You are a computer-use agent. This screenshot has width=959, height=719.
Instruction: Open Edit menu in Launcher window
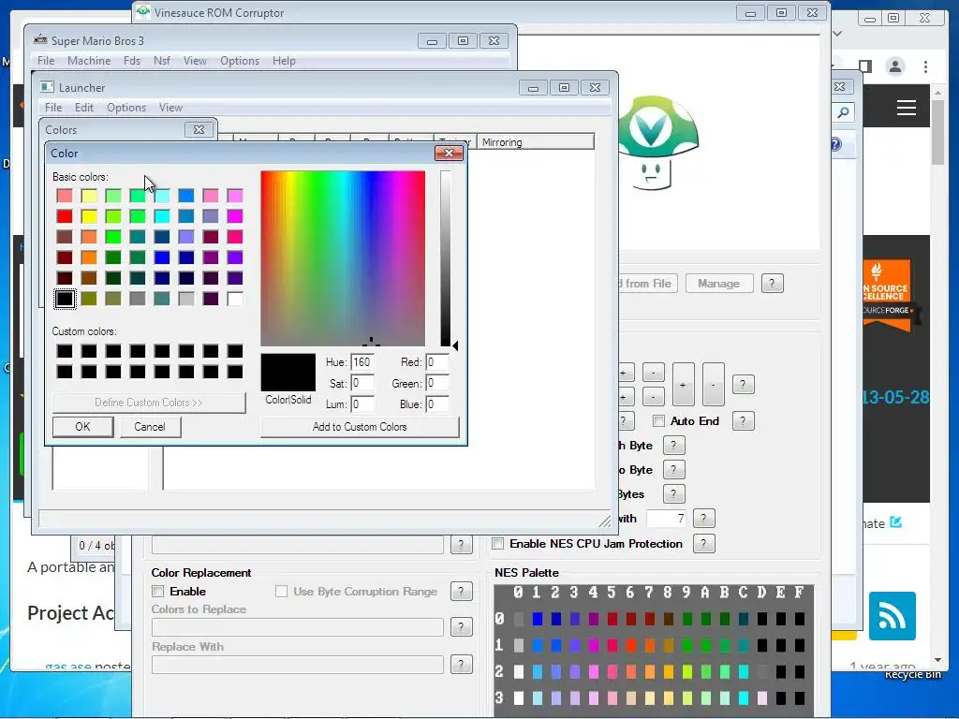coord(83,108)
